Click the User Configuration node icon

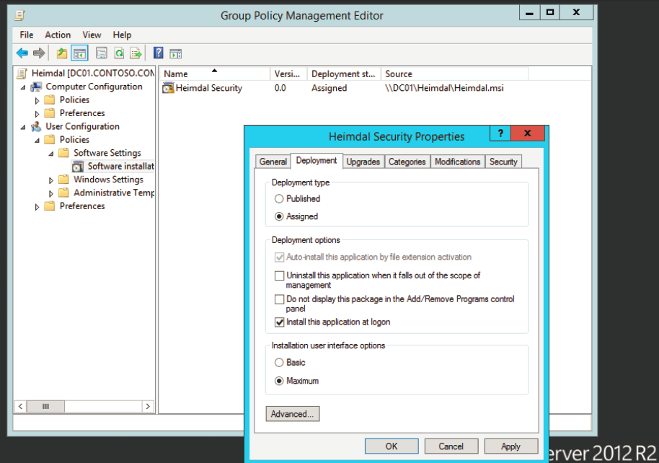click(37, 126)
